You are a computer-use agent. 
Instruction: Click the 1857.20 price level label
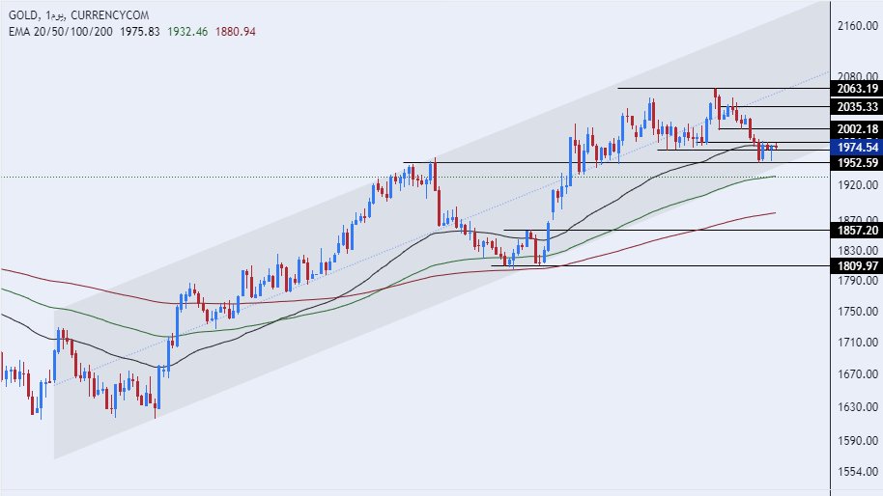(x=858, y=230)
